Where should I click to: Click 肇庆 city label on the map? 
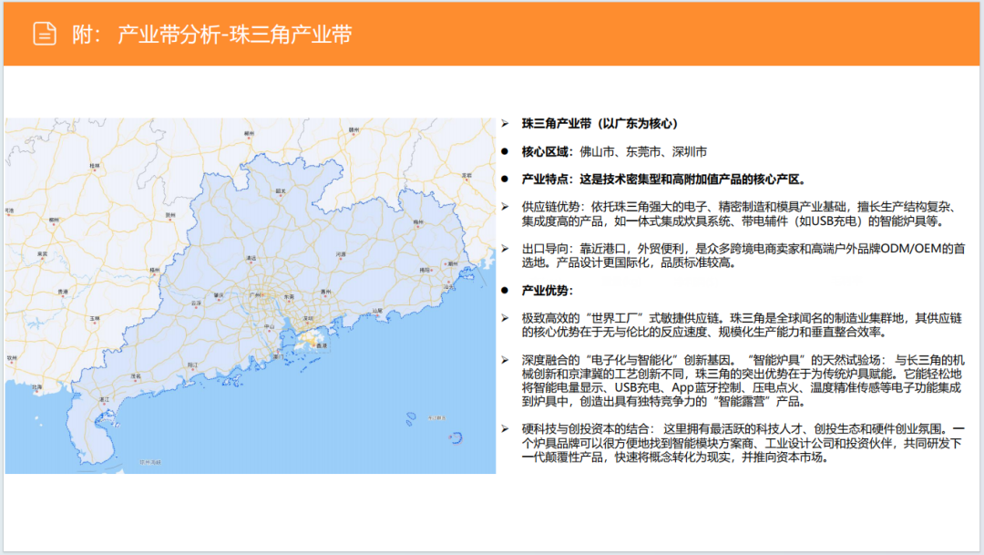point(219,294)
